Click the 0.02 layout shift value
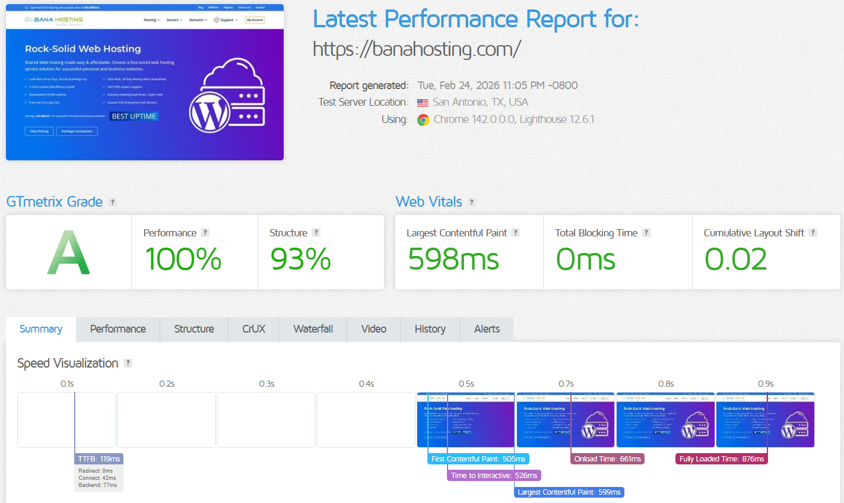844x503 pixels. pos(736,260)
